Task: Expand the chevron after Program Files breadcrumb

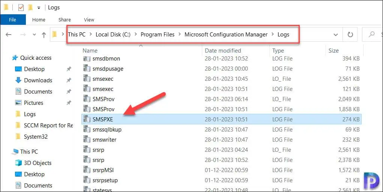Action: coord(180,35)
